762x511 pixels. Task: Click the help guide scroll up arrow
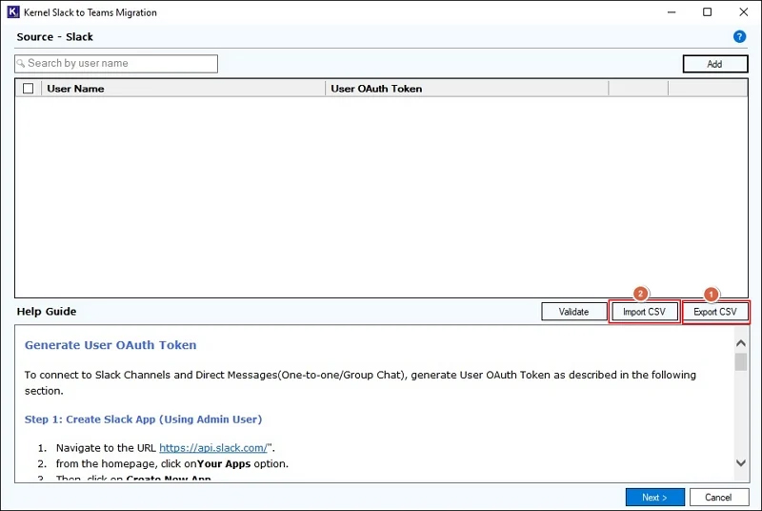pos(741,343)
